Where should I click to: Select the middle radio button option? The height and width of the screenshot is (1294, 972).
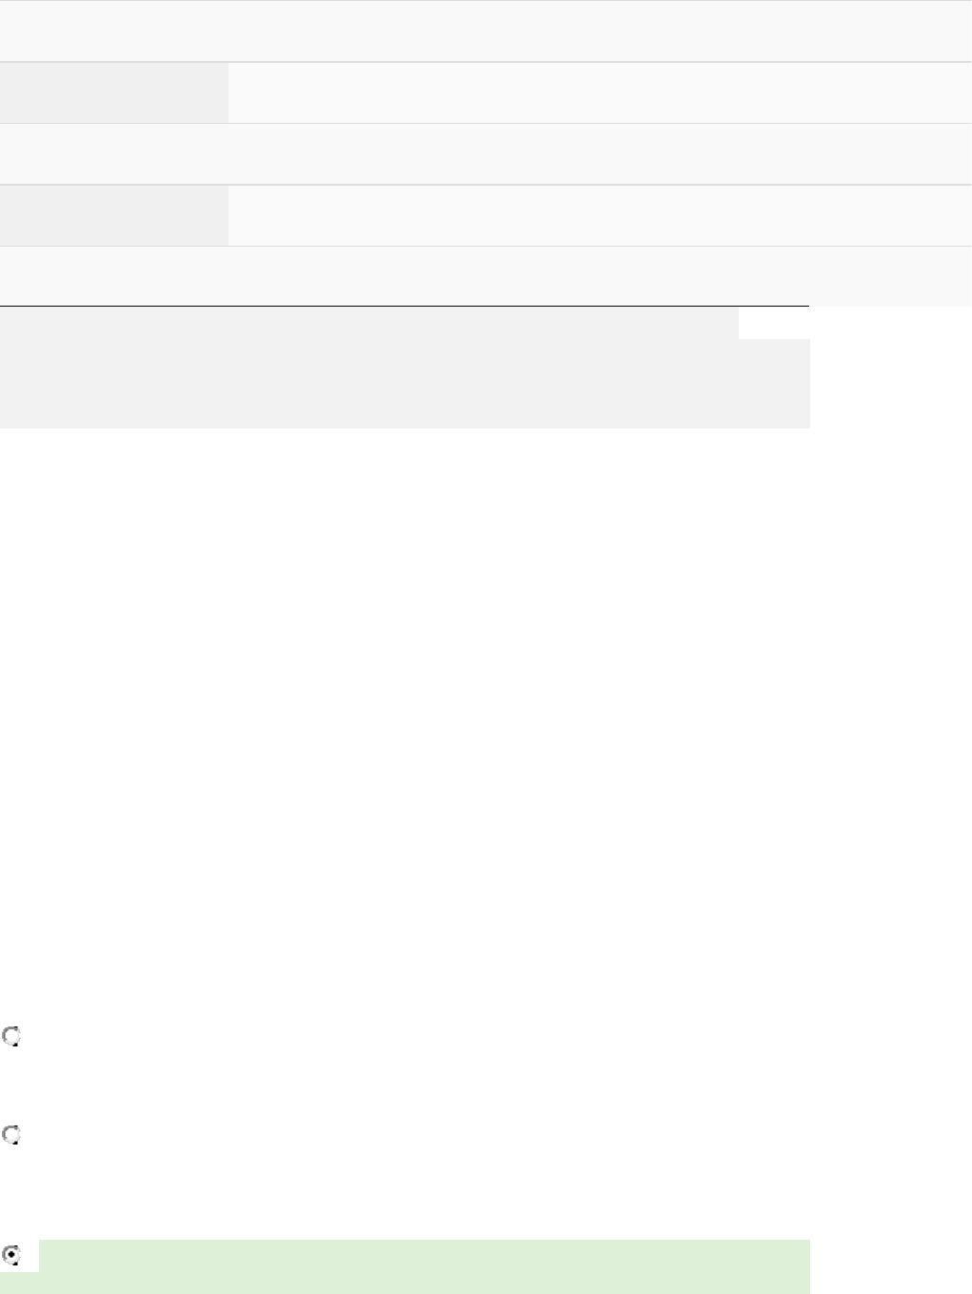(x=11, y=1135)
